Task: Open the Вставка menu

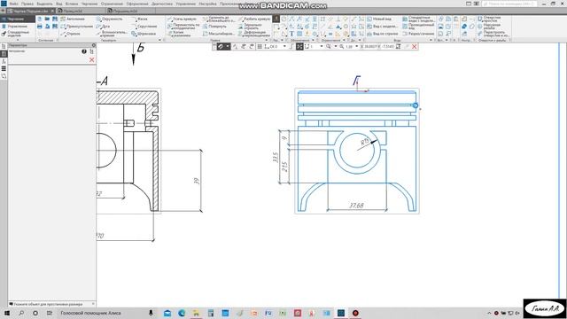Action: (72, 4)
